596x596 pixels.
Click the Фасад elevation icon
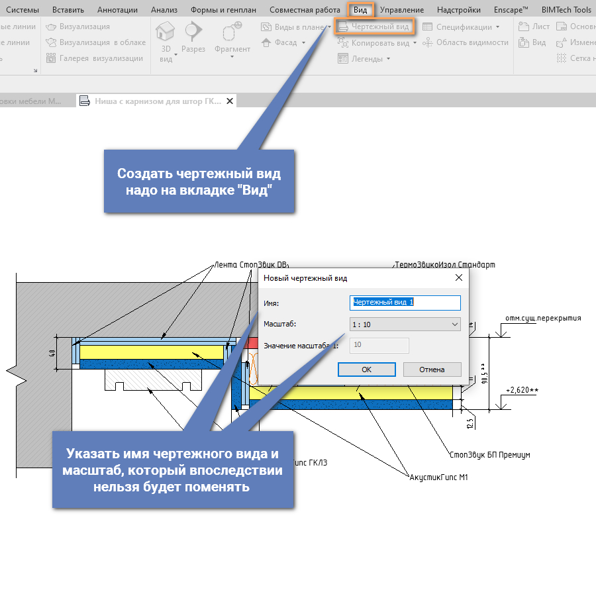click(x=266, y=42)
